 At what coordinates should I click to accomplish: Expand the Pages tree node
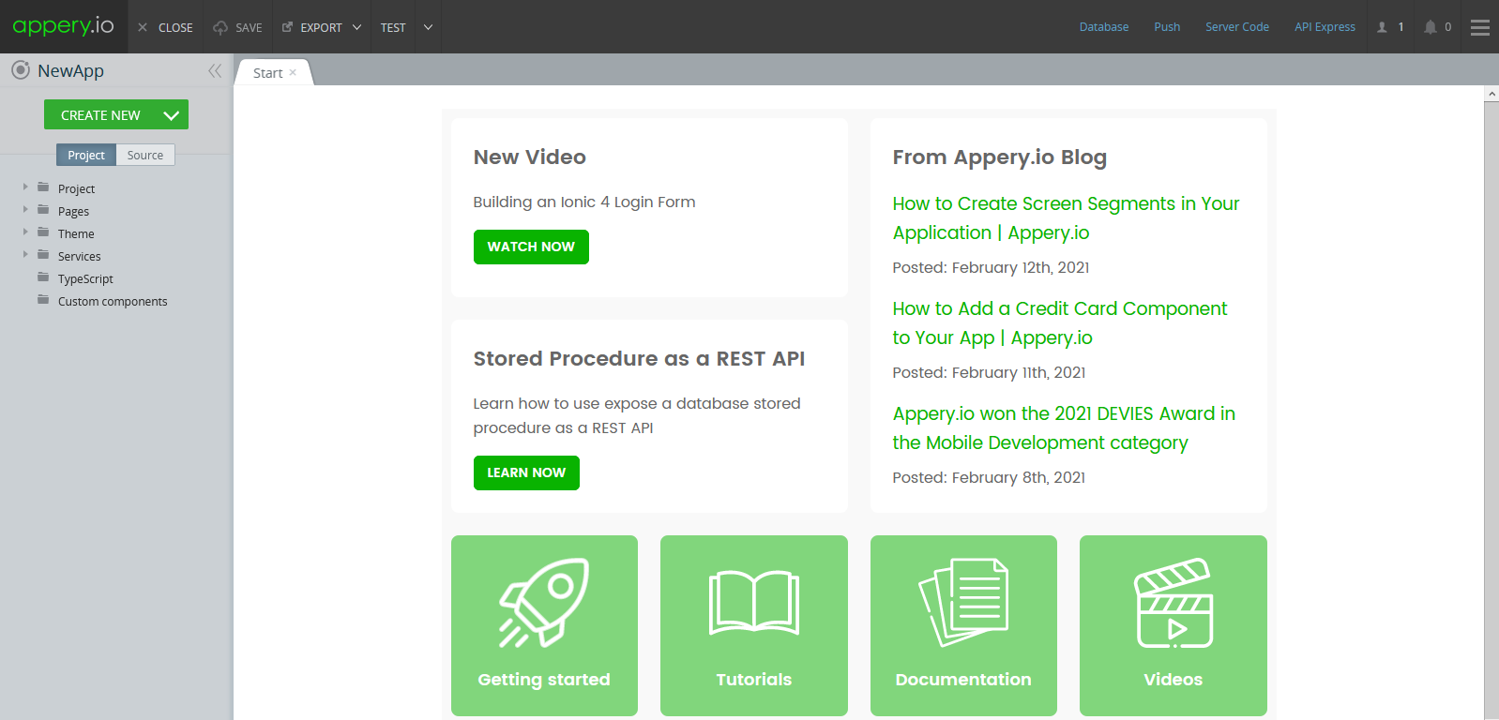(25, 210)
